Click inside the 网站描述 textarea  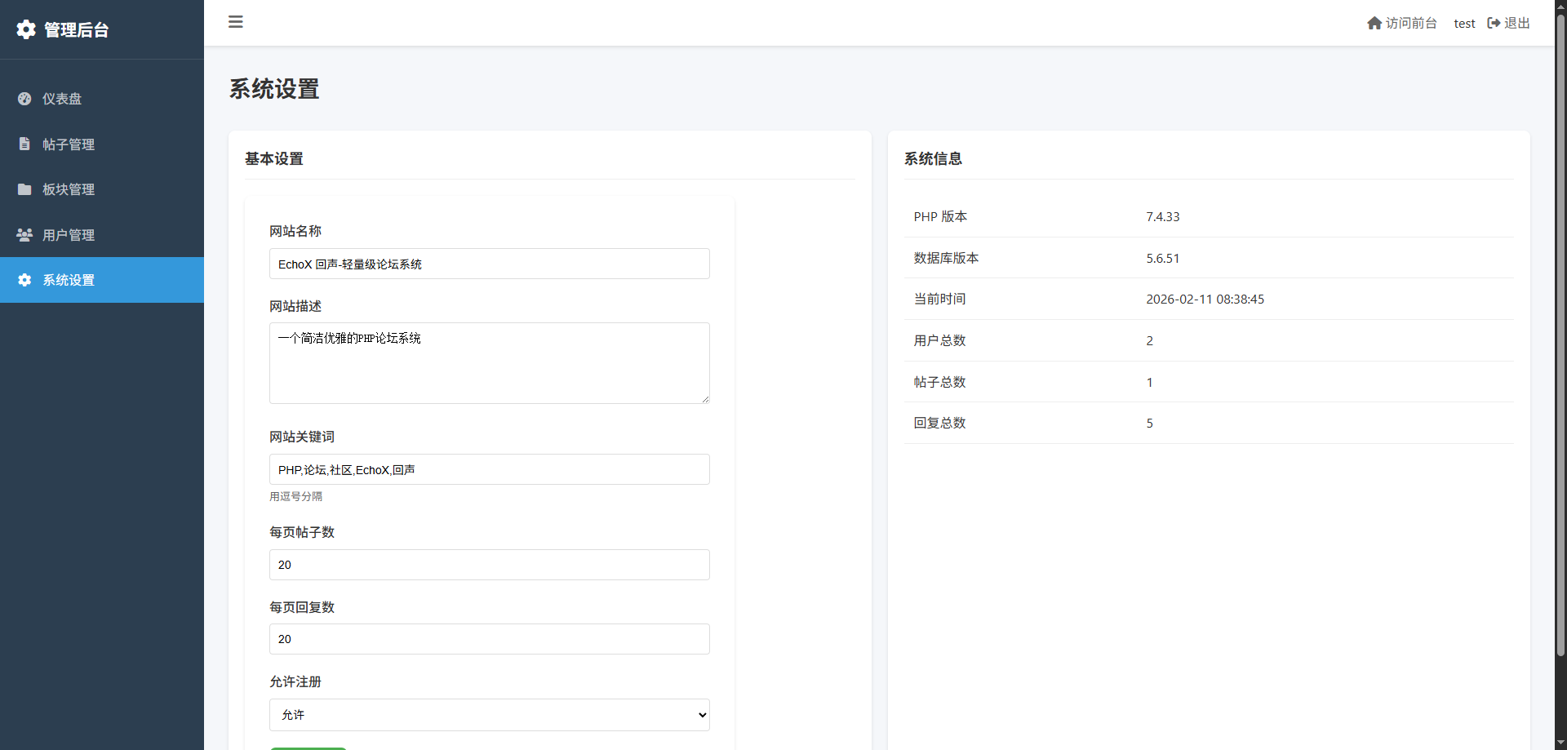pos(489,363)
